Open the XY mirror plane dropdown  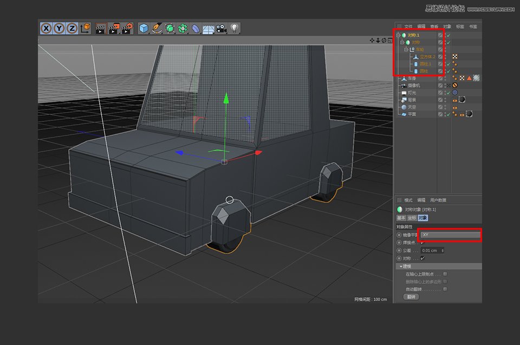click(x=451, y=235)
